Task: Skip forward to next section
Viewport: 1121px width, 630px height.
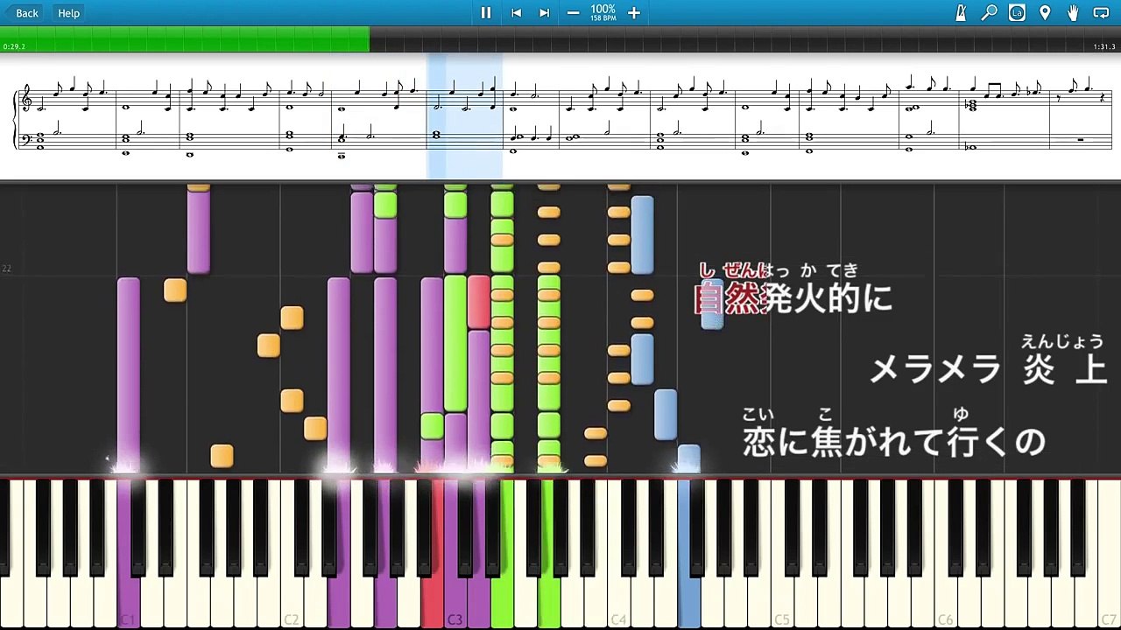Action: click(x=544, y=13)
